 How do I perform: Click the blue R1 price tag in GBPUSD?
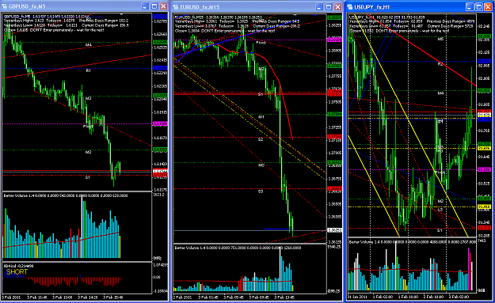pyautogui.click(x=160, y=68)
